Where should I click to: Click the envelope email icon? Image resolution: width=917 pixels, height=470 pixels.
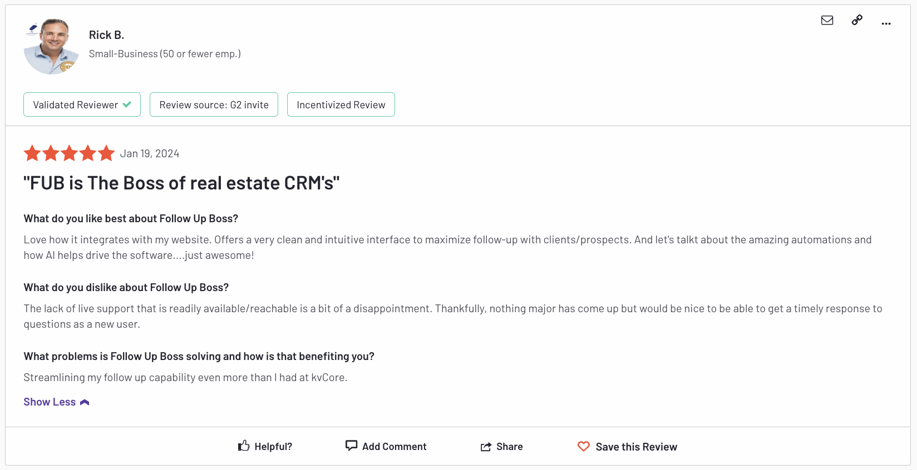[x=827, y=21]
